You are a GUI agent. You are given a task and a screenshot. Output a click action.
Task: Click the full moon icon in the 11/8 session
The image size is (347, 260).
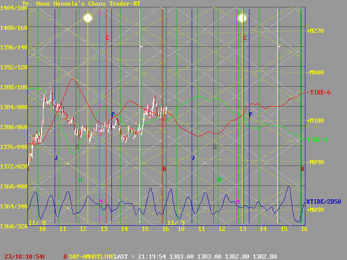(88, 18)
